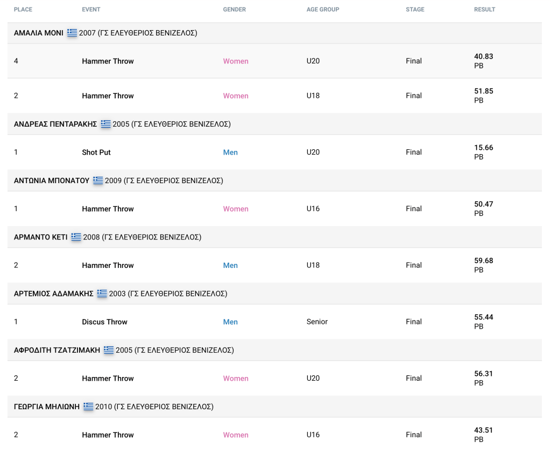Sort by the EVENT column header
This screenshot has width=551, height=450.
click(91, 10)
